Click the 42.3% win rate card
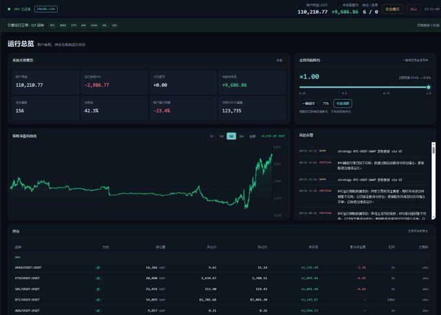Viewport: 441px width, 315px height. point(114,108)
